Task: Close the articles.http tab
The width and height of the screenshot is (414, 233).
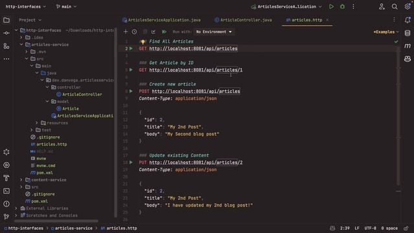Action: 327,20
